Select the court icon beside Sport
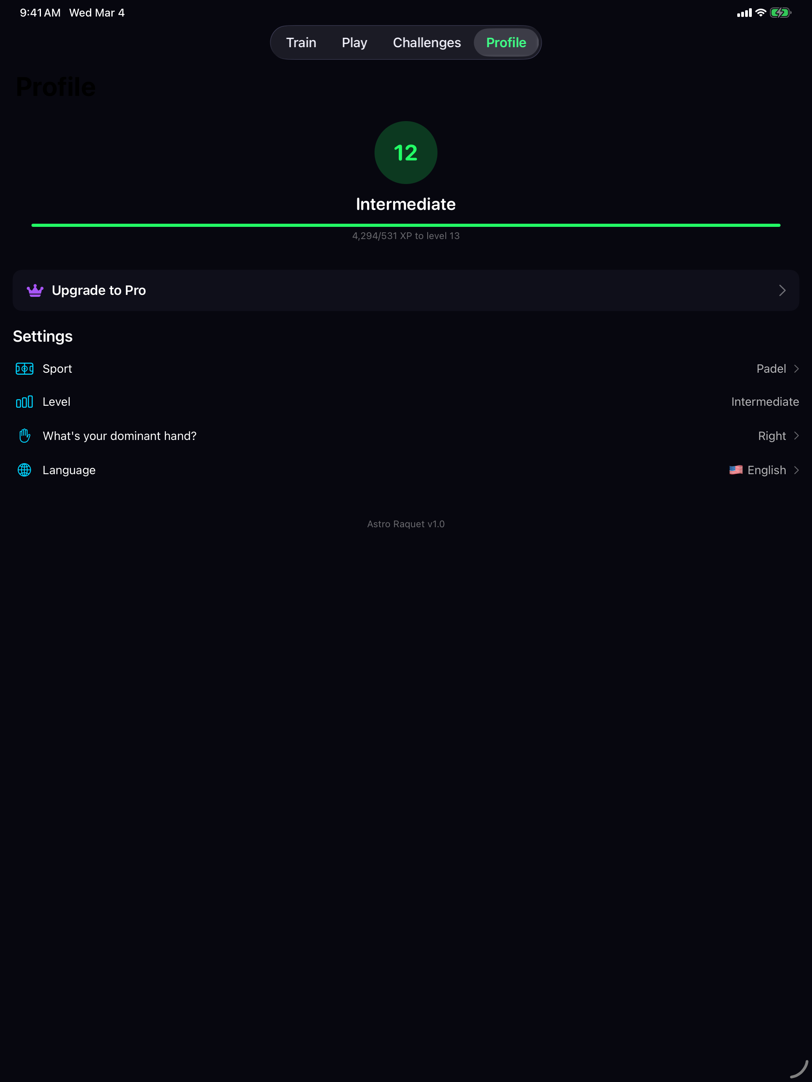 24,369
